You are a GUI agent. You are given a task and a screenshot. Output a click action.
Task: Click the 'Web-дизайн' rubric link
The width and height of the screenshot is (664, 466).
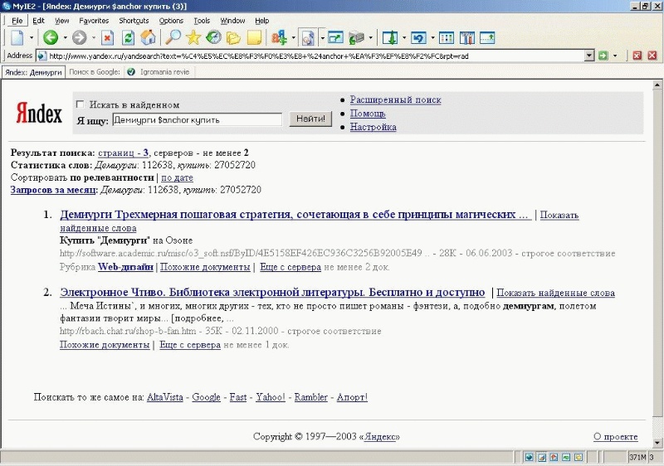coord(125,267)
